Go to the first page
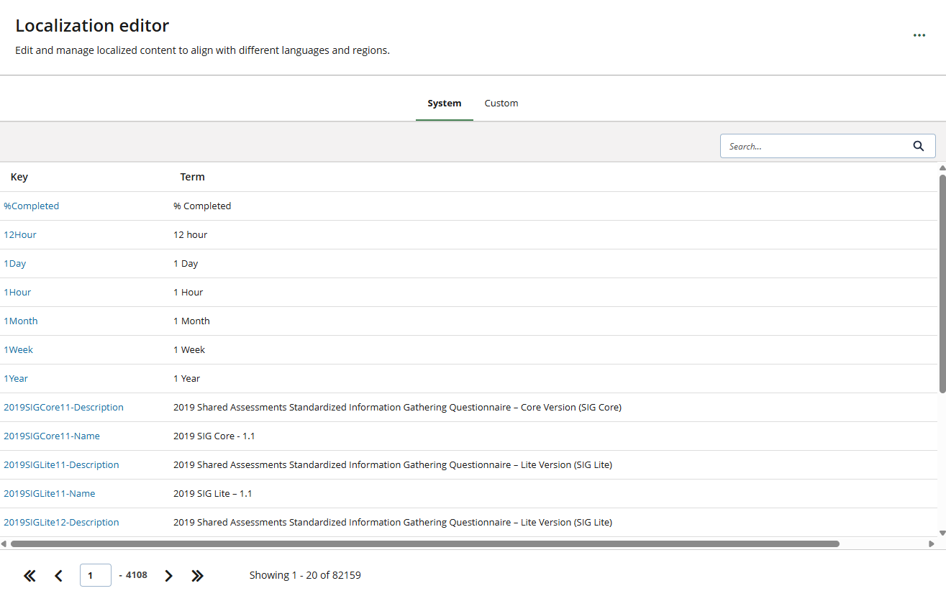Image resolution: width=946 pixels, height=596 pixels. pyautogui.click(x=29, y=576)
